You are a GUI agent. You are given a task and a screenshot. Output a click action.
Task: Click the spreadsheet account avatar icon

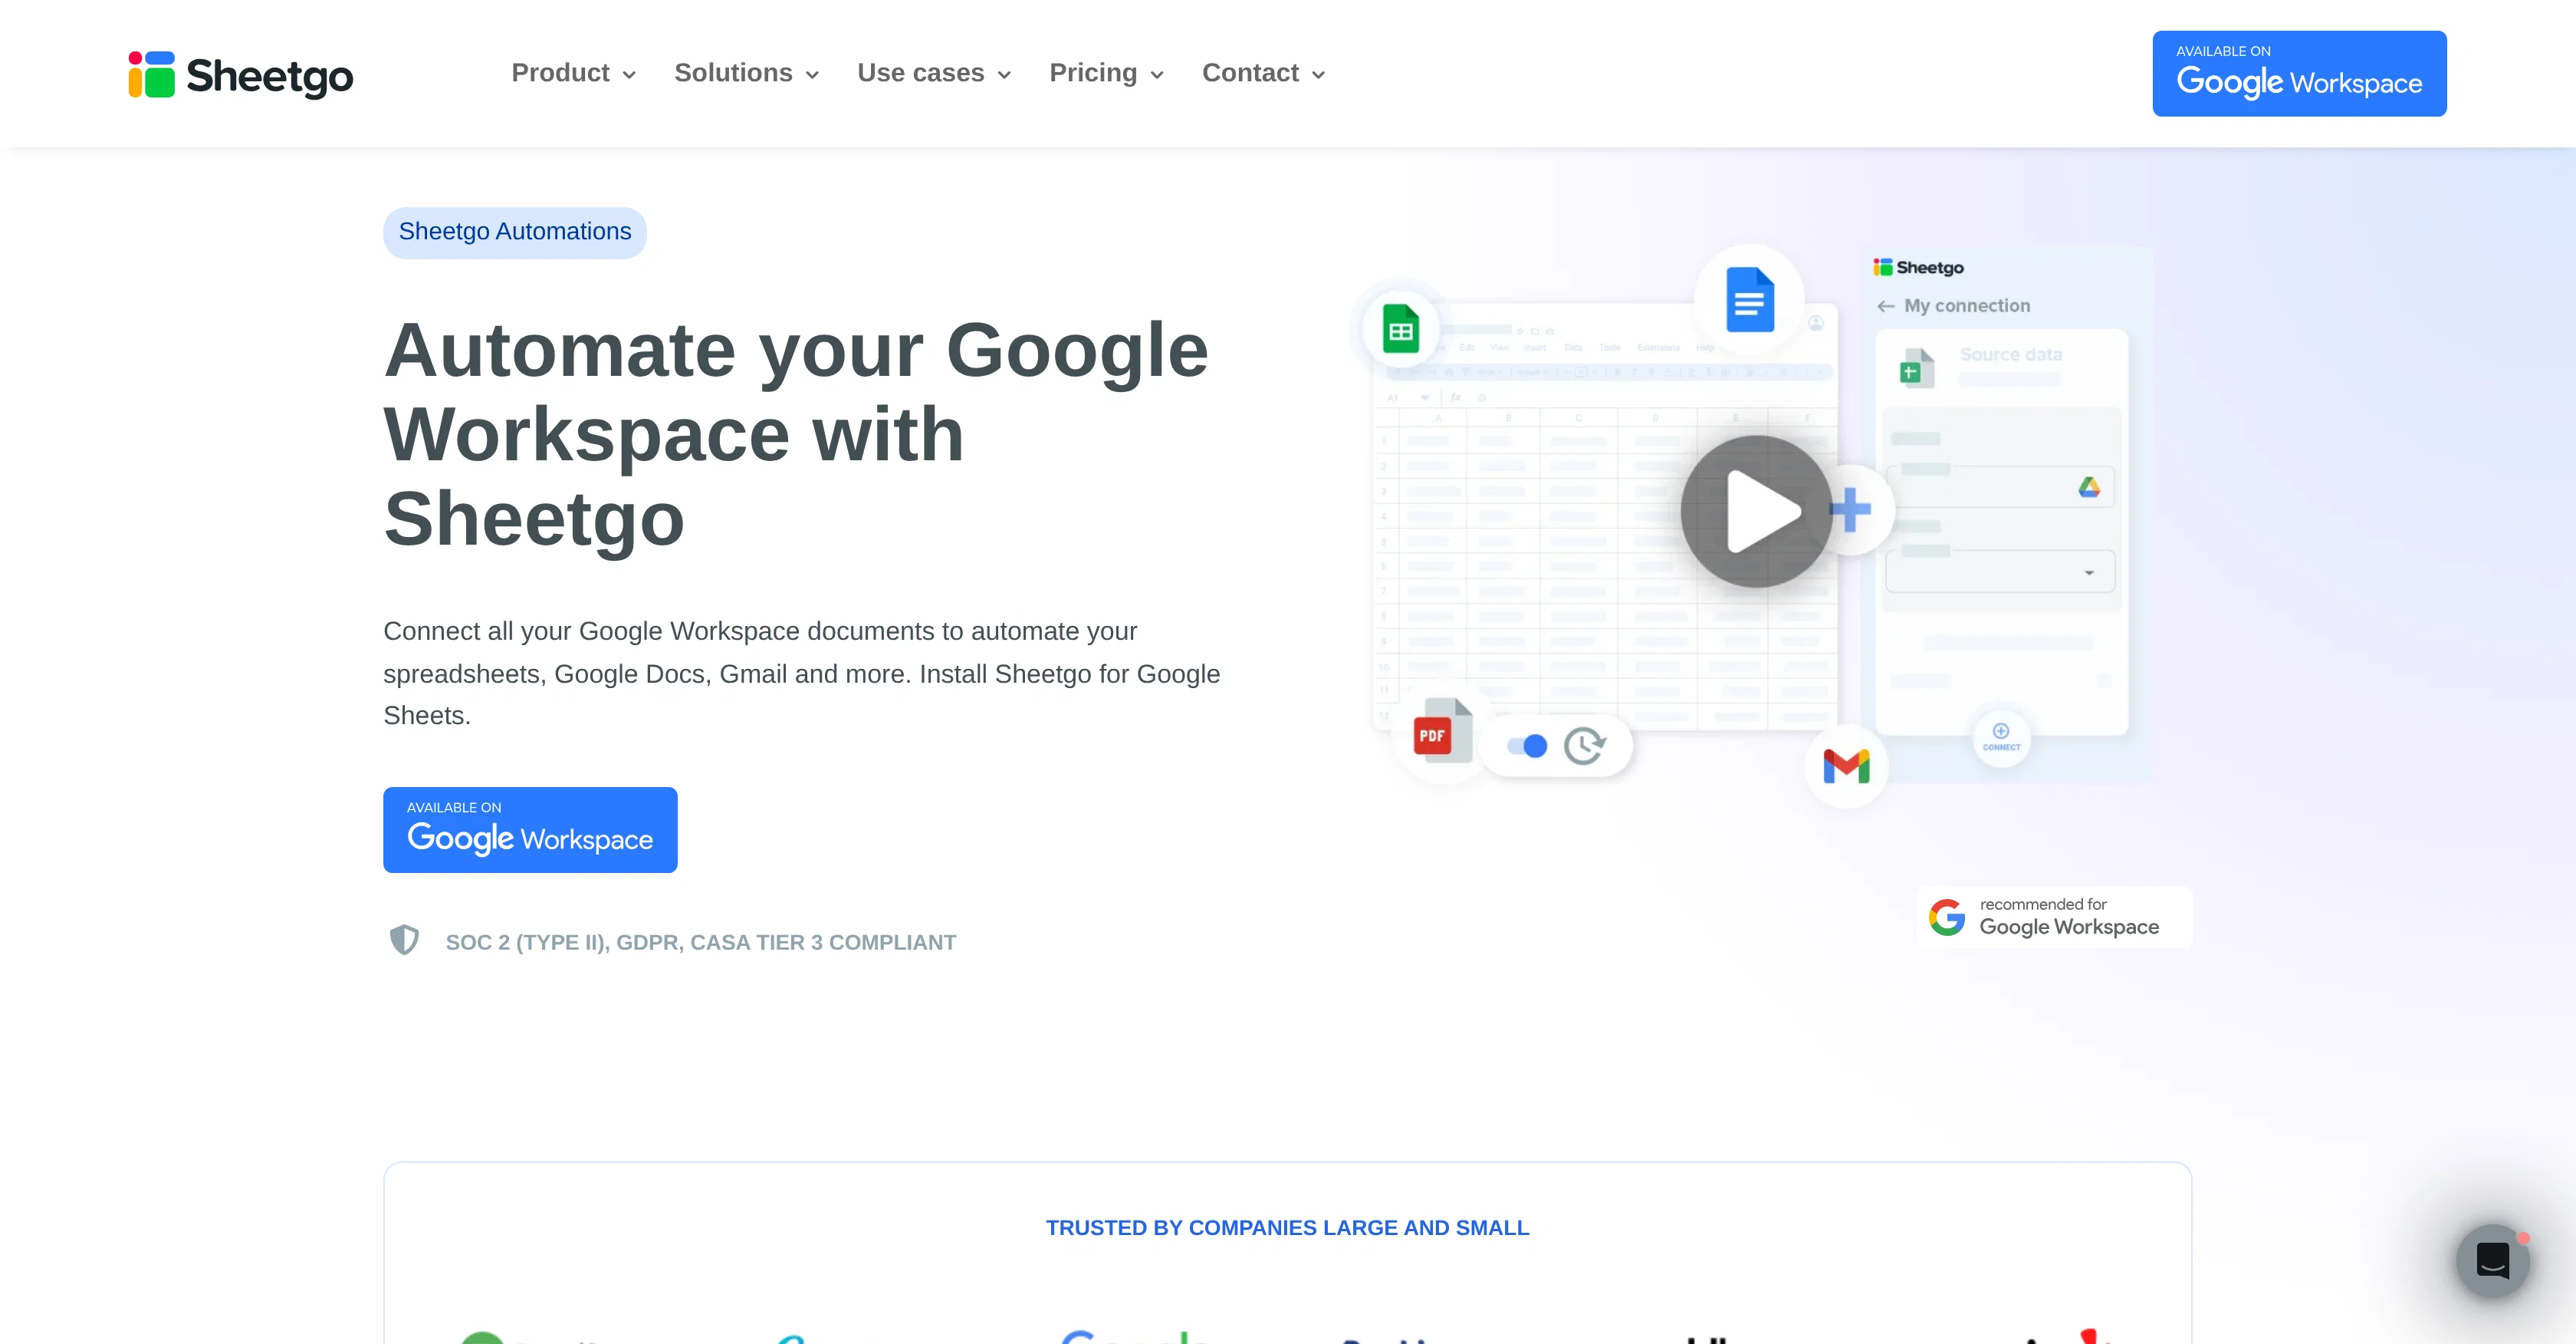point(1816,323)
